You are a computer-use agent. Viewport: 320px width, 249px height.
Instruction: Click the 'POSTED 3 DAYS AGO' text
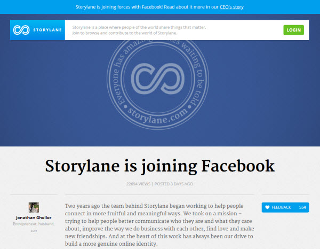(173, 184)
